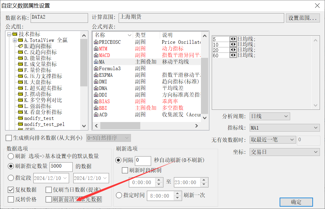The image size is (325, 209).
Task: Click the BIAS formula icon
Action: (96, 101)
